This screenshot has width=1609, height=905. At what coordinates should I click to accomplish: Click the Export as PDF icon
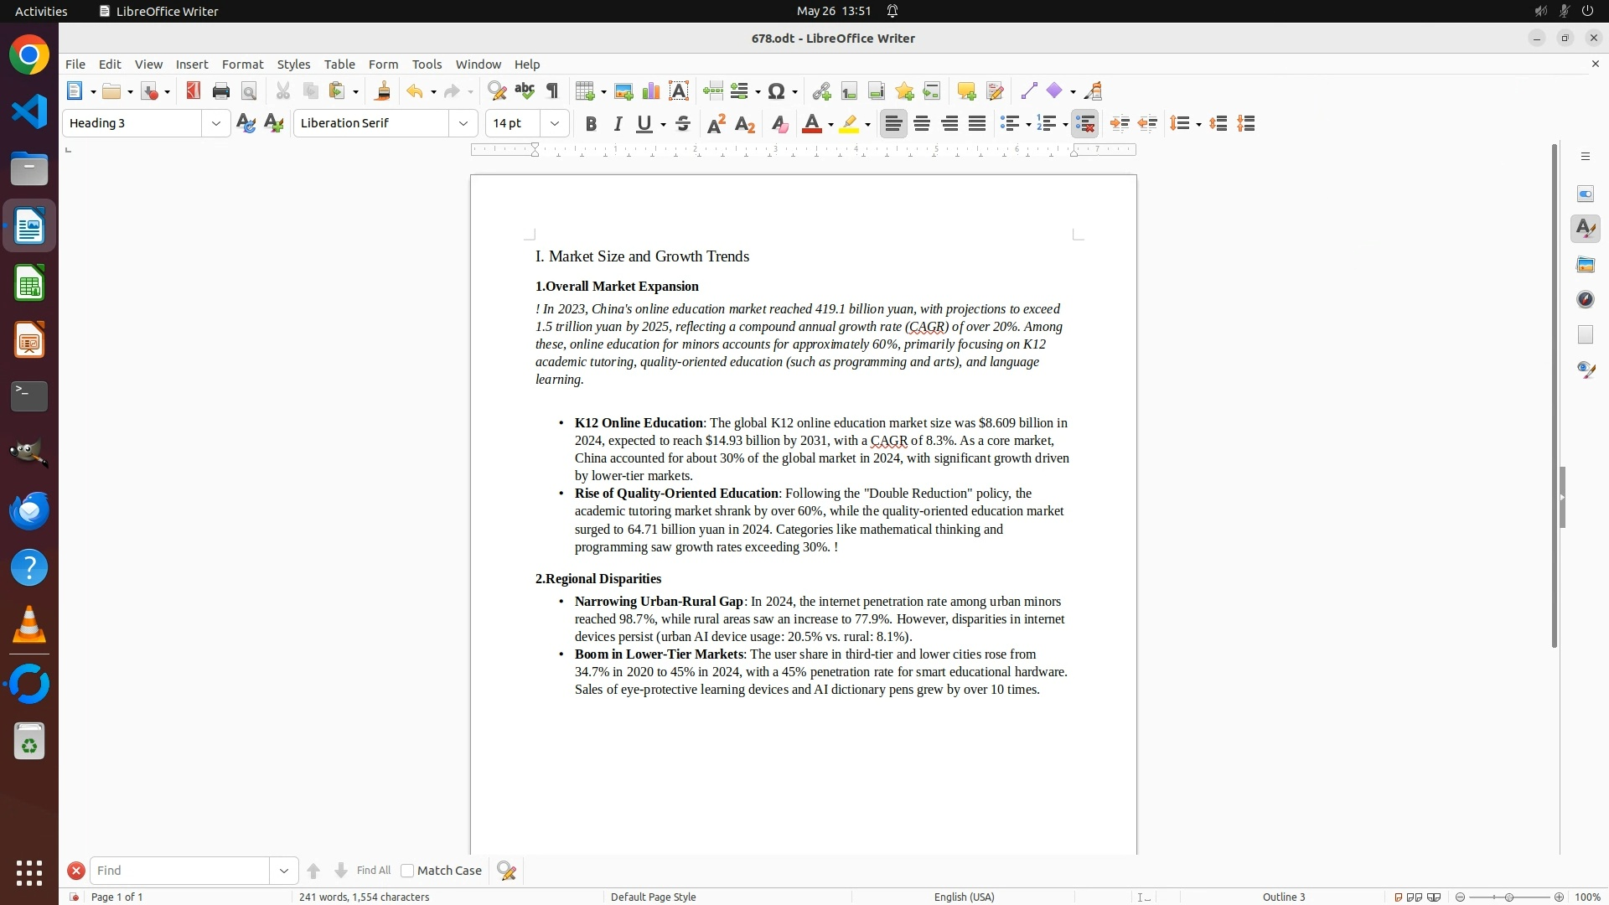pos(194,91)
